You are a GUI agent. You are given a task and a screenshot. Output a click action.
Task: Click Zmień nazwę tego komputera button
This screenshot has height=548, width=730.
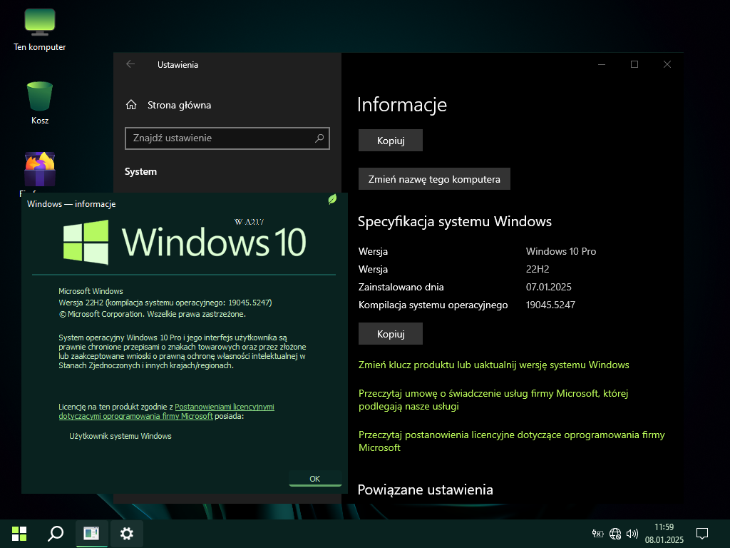click(x=433, y=179)
